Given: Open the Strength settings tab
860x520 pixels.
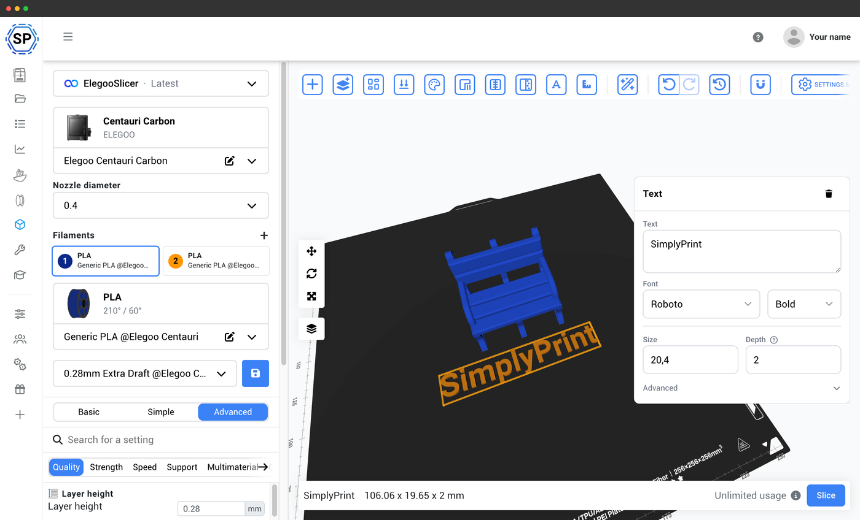Looking at the screenshot, I should [106, 467].
